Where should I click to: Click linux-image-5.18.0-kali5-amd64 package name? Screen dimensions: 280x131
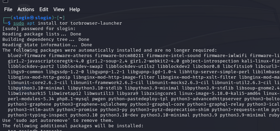(220, 93)
